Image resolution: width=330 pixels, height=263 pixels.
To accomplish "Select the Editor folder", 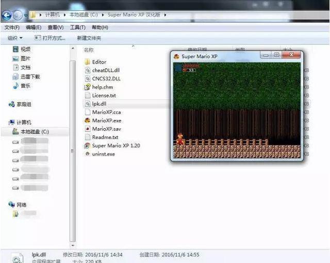I will pyautogui.click(x=99, y=62).
